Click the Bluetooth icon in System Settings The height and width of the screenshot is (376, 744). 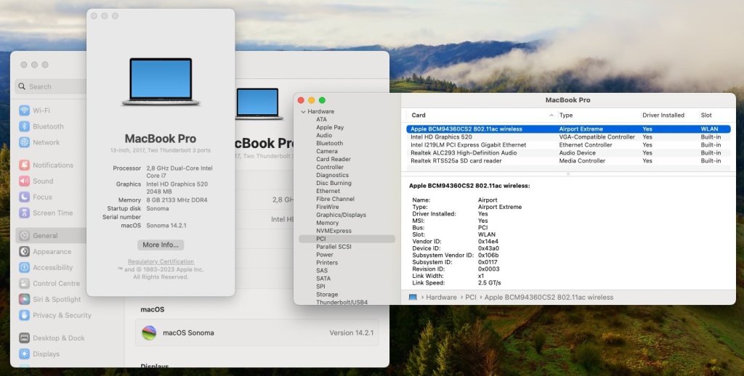tap(25, 126)
